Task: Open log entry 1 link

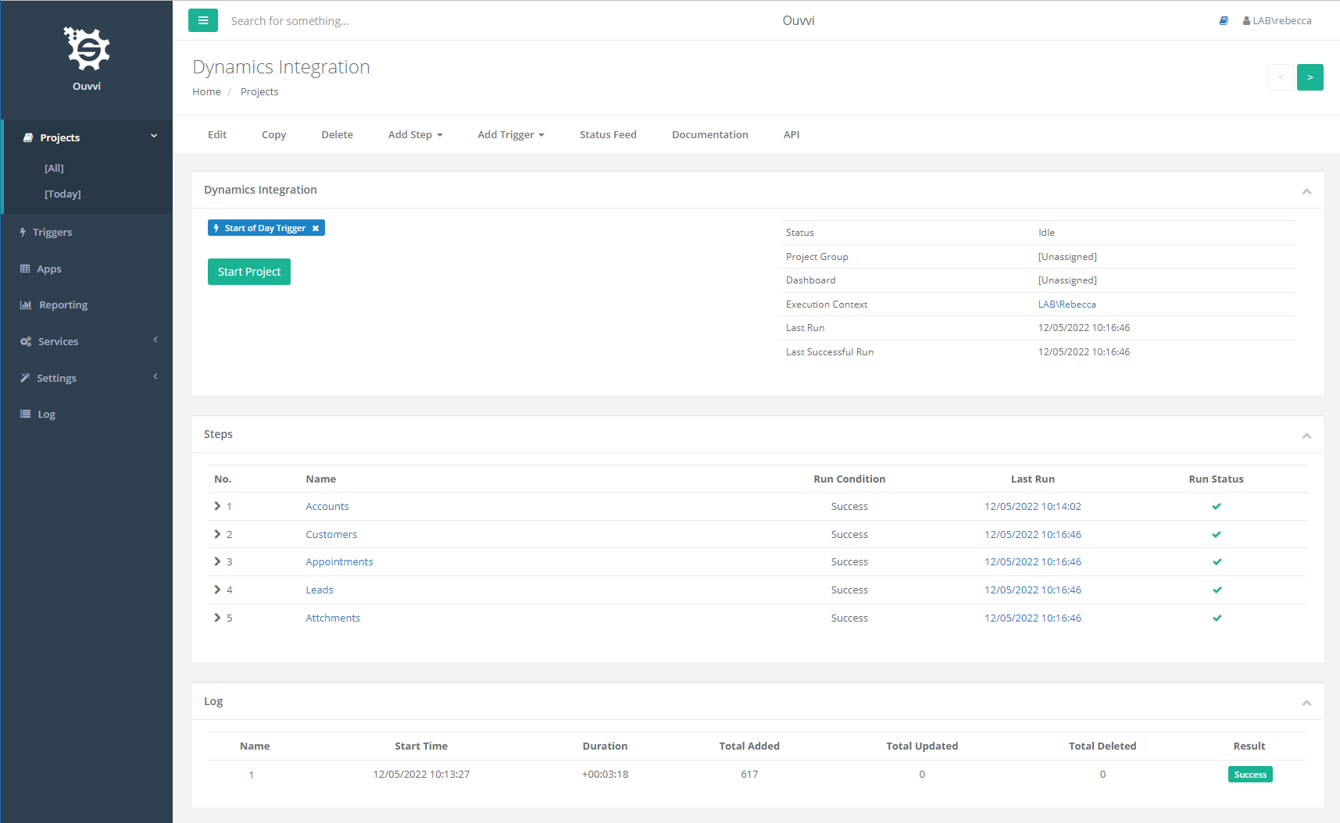Action: coord(252,775)
